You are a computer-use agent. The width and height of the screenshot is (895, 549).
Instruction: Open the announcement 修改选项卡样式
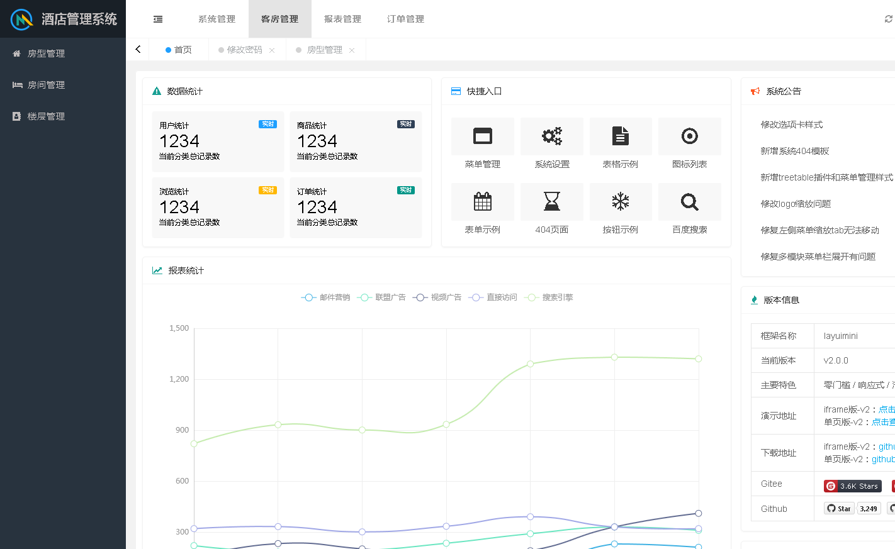(x=792, y=125)
